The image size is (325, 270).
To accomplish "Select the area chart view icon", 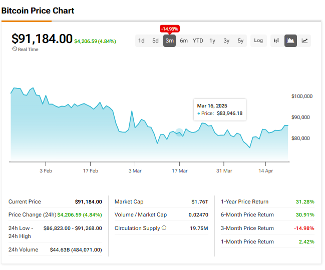I will [x=290, y=40].
